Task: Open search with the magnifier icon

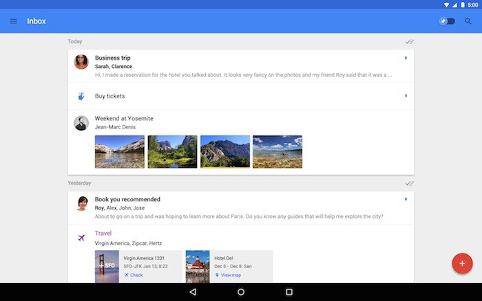Action: click(468, 21)
